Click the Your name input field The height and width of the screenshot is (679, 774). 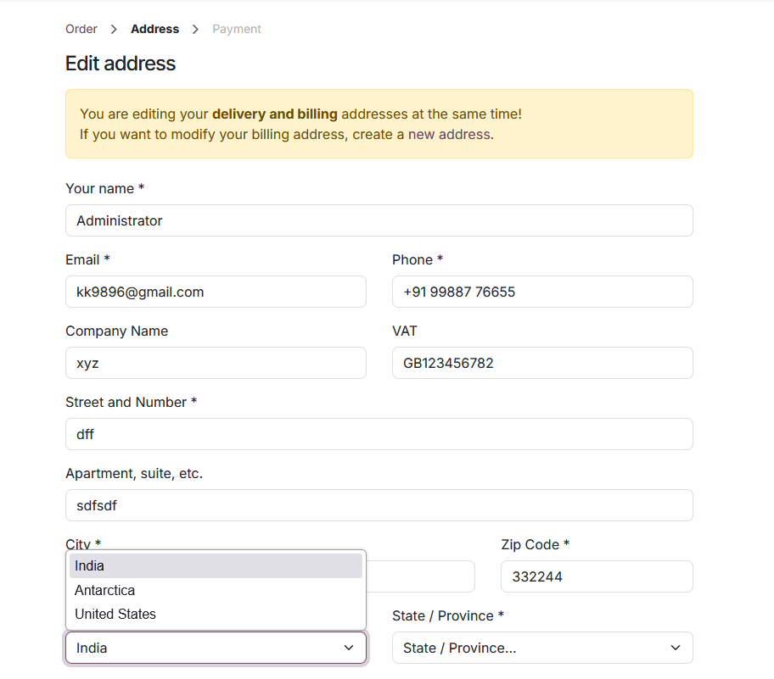[379, 220]
